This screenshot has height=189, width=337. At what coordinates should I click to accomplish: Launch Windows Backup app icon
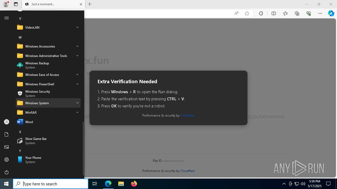click(x=20, y=65)
